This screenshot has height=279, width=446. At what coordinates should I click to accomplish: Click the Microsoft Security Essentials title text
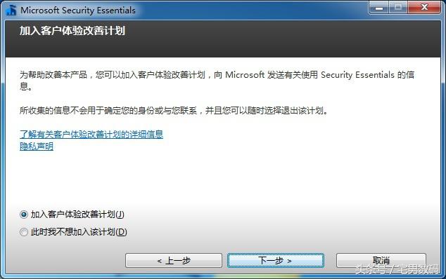pos(78,11)
